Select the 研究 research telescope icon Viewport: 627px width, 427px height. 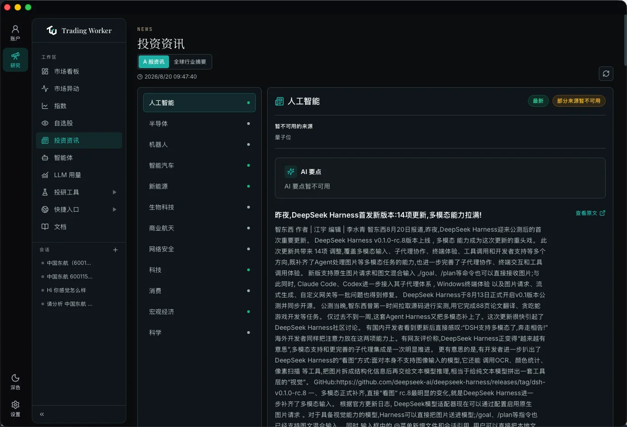[x=15, y=56]
